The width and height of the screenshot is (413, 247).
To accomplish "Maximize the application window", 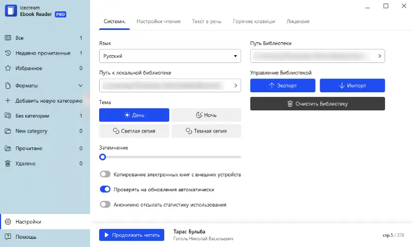I will (x=386, y=6).
